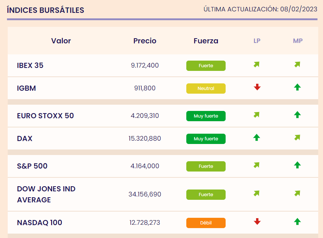Click EURO STOXX 50 LP diagonal arrow
This screenshot has height=238, width=323.
pos(256,115)
